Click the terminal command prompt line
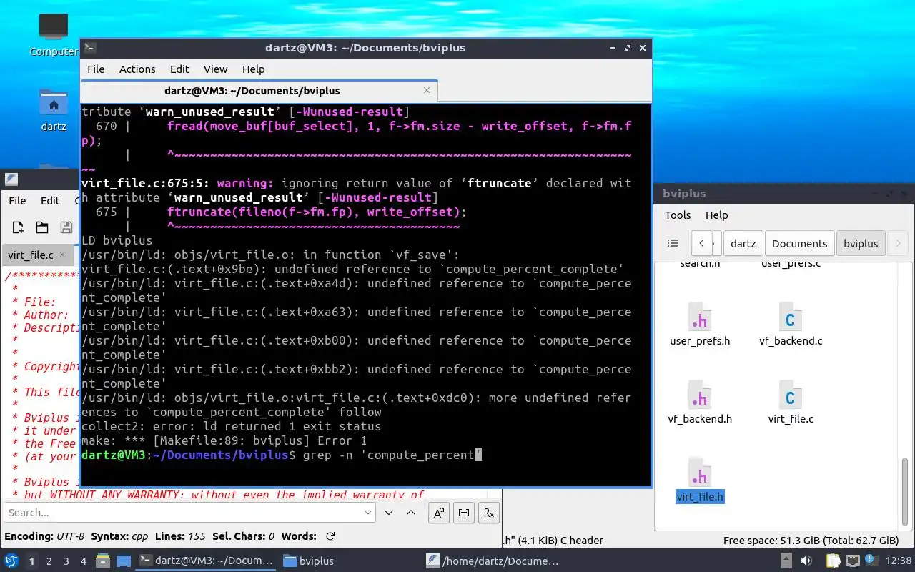Screen dimensions: 915x572 (282, 455)
